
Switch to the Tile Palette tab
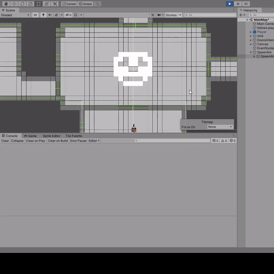(74, 136)
